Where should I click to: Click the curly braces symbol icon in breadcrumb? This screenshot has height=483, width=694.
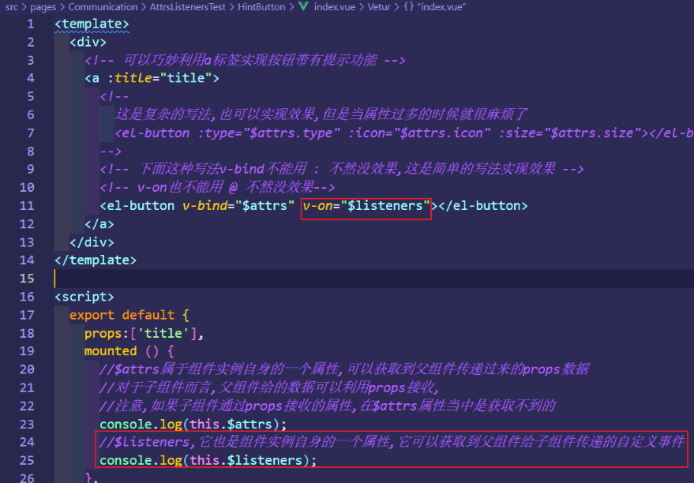pyautogui.click(x=408, y=7)
